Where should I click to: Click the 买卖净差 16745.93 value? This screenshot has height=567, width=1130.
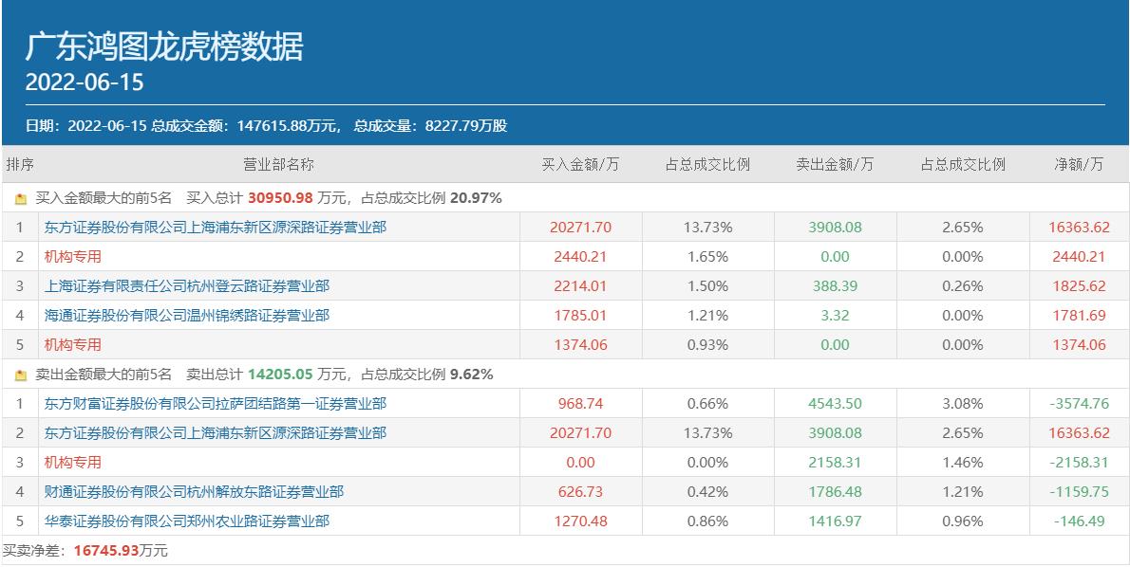(x=106, y=551)
